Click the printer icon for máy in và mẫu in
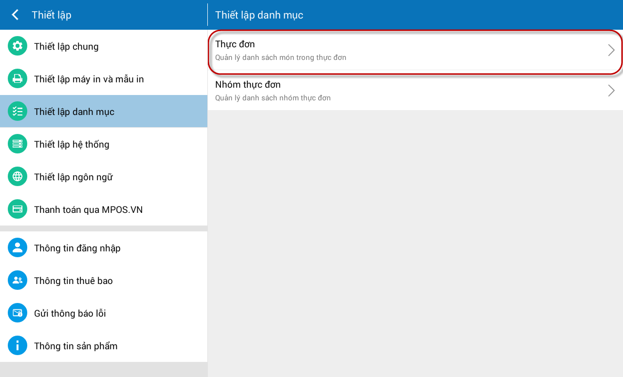Viewport: 623px width, 377px height. tap(18, 79)
